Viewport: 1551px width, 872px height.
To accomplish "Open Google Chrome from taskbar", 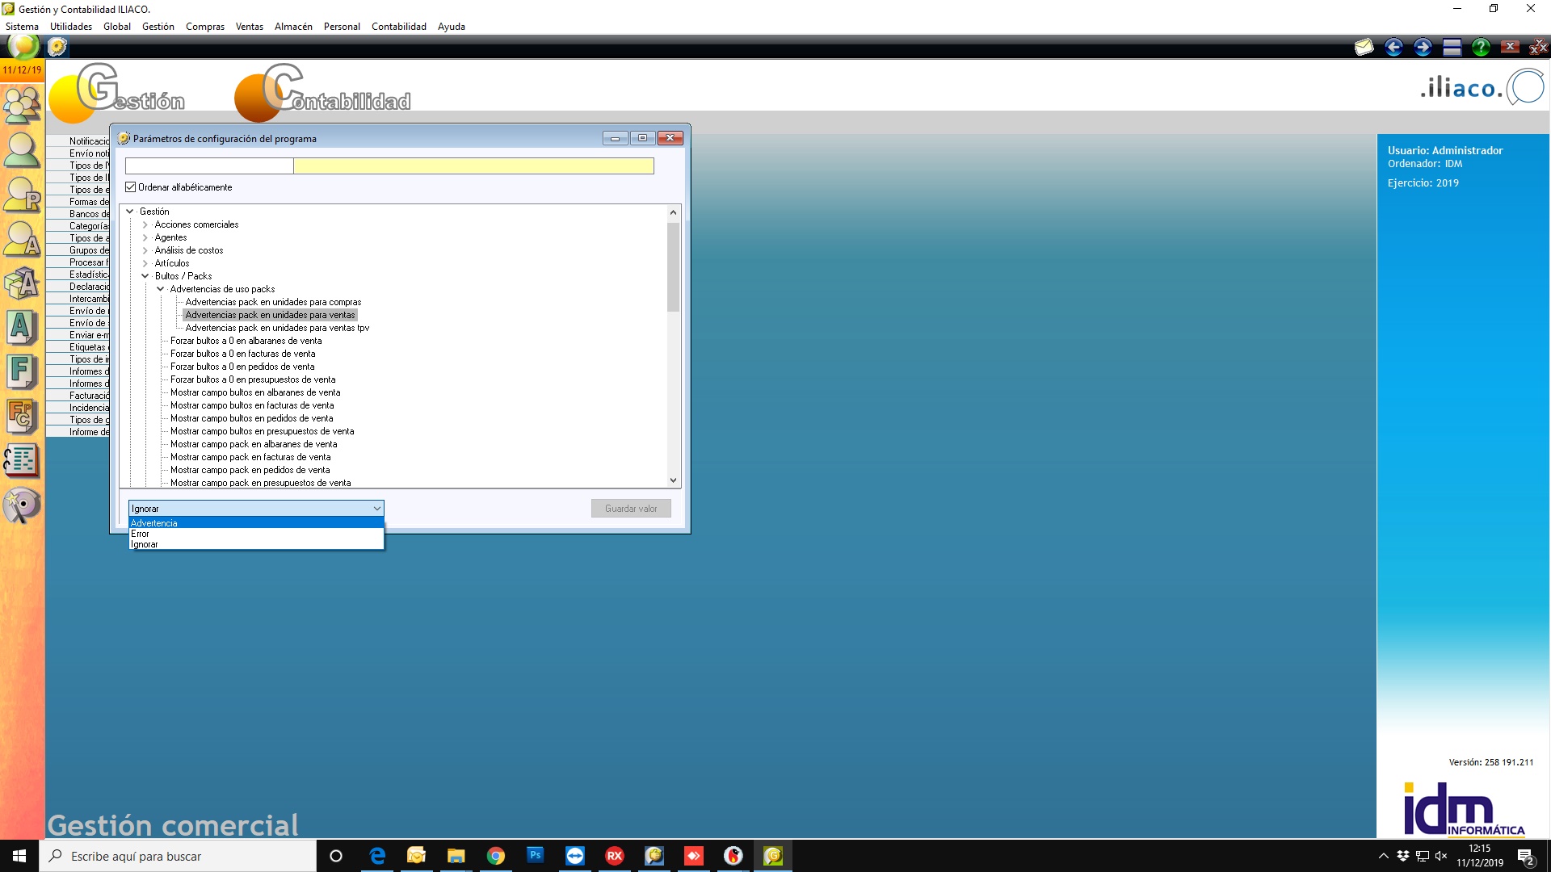I will pyautogui.click(x=496, y=856).
